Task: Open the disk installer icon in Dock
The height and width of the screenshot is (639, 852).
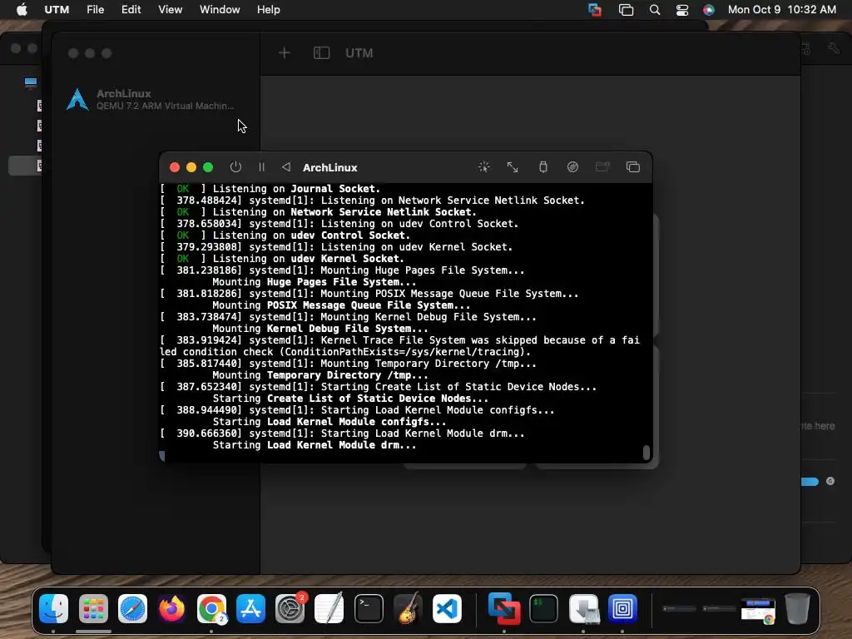Action: pos(583,608)
